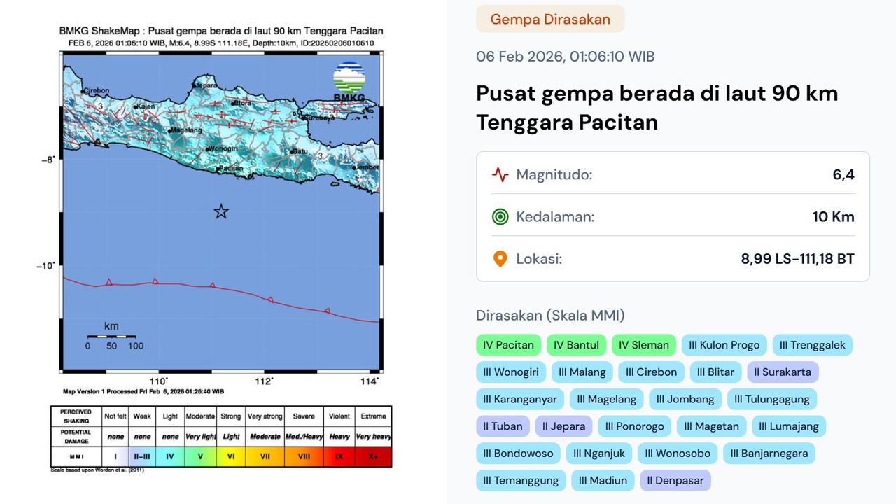
Task: Select the IV Bantul intensity chip
Action: pos(576,344)
